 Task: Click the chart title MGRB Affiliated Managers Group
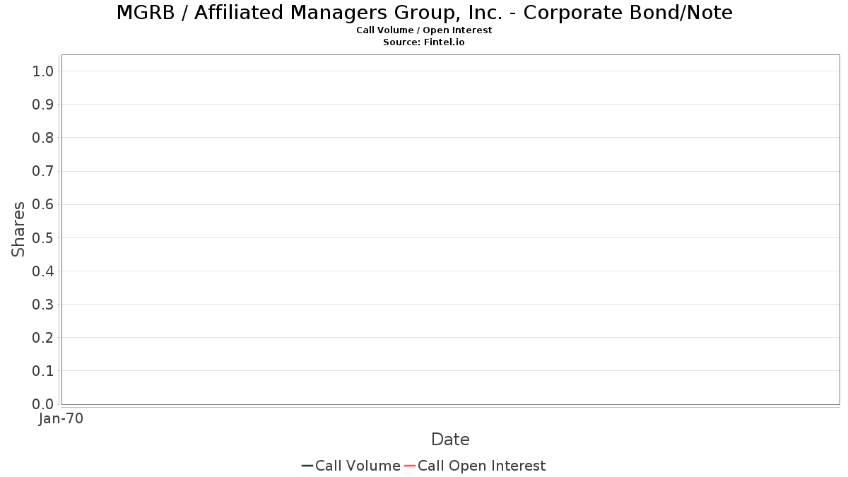424,13
